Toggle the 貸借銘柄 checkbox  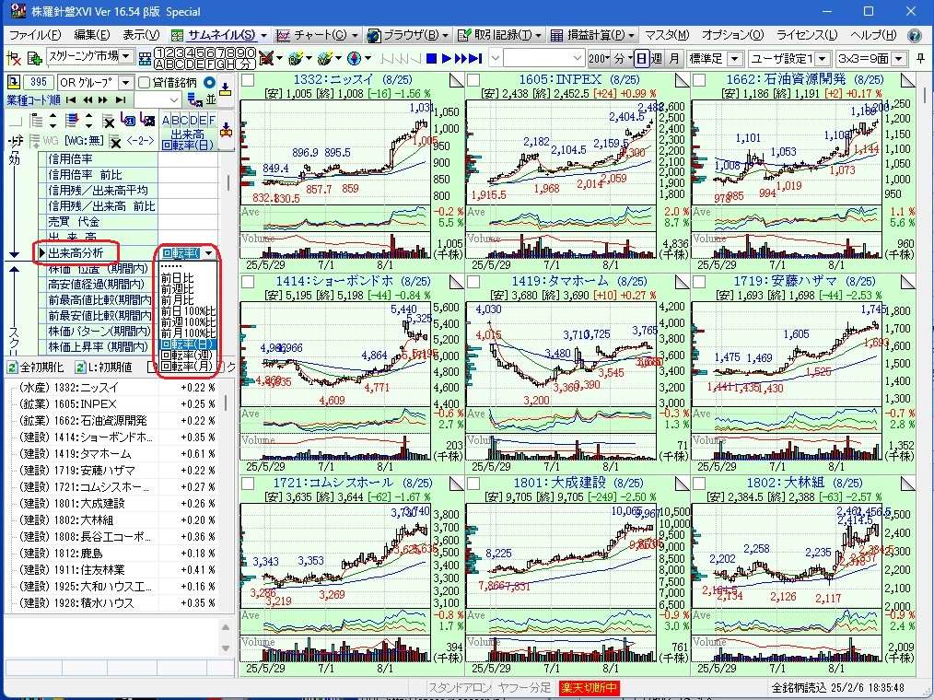pyautogui.click(x=144, y=82)
